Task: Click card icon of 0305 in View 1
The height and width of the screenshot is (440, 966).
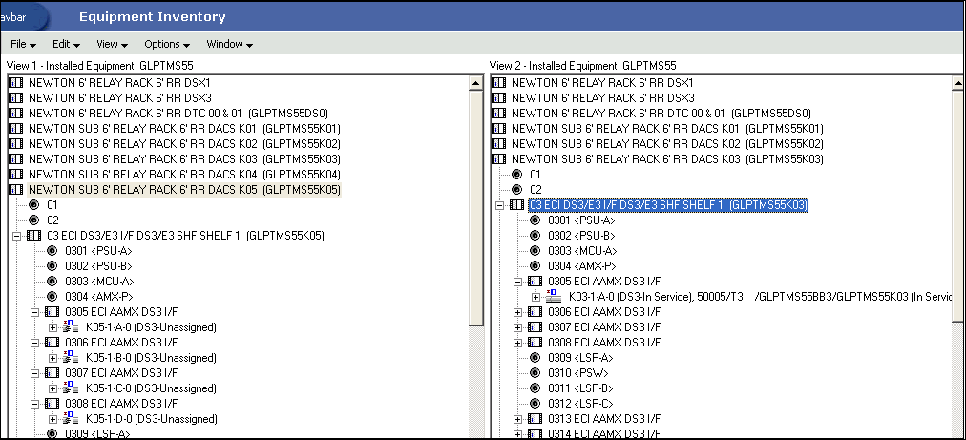Action: pyautogui.click(x=52, y=312)
